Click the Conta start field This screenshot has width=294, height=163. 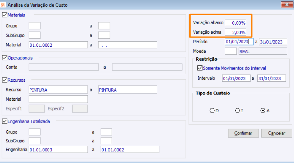(x=64, y=67)
